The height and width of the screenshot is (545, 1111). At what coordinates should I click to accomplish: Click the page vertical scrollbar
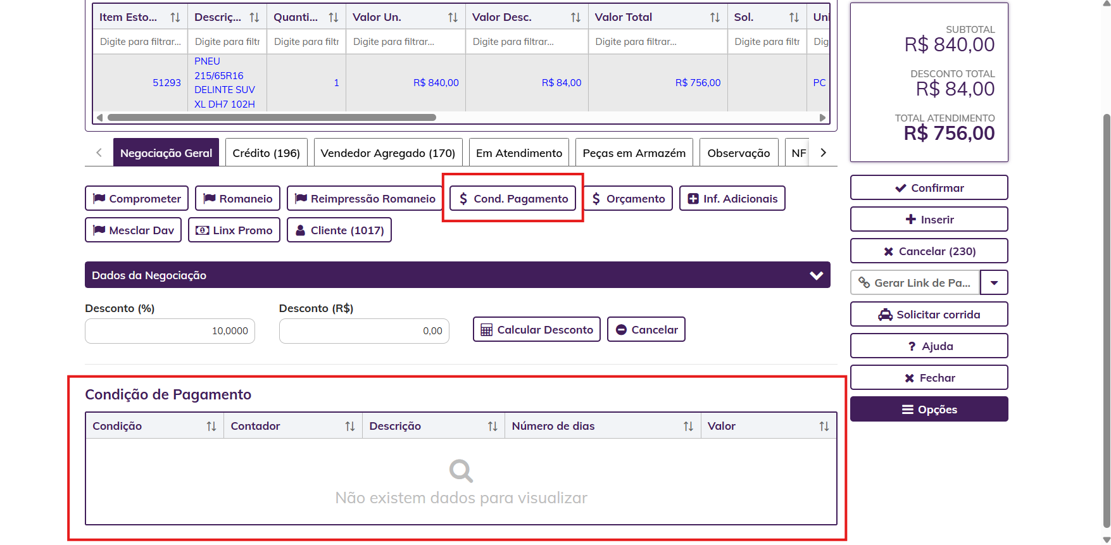(x=1106, y=320)
